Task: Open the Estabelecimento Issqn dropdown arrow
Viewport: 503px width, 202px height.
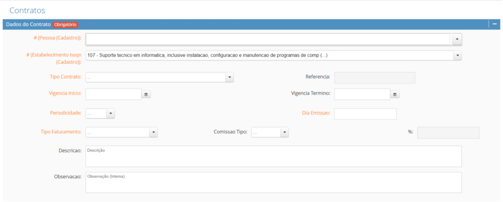Action: 457,55
